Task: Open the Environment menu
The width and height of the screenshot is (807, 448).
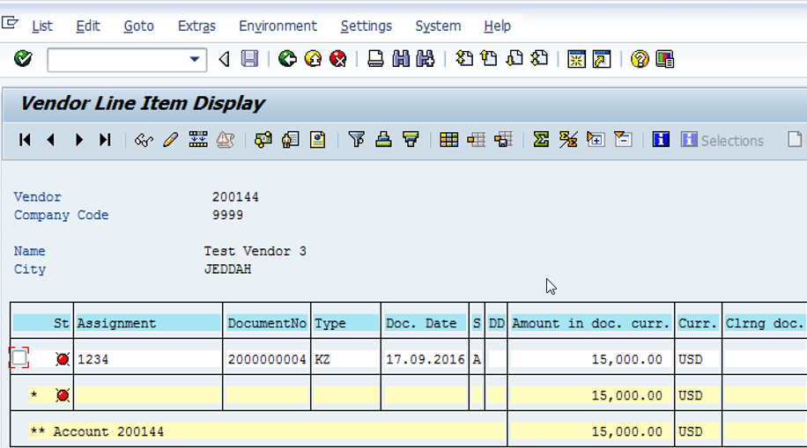Action: pos(278,26)
